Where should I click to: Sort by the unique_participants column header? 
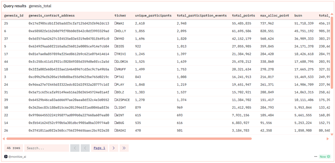click(153, 16)
